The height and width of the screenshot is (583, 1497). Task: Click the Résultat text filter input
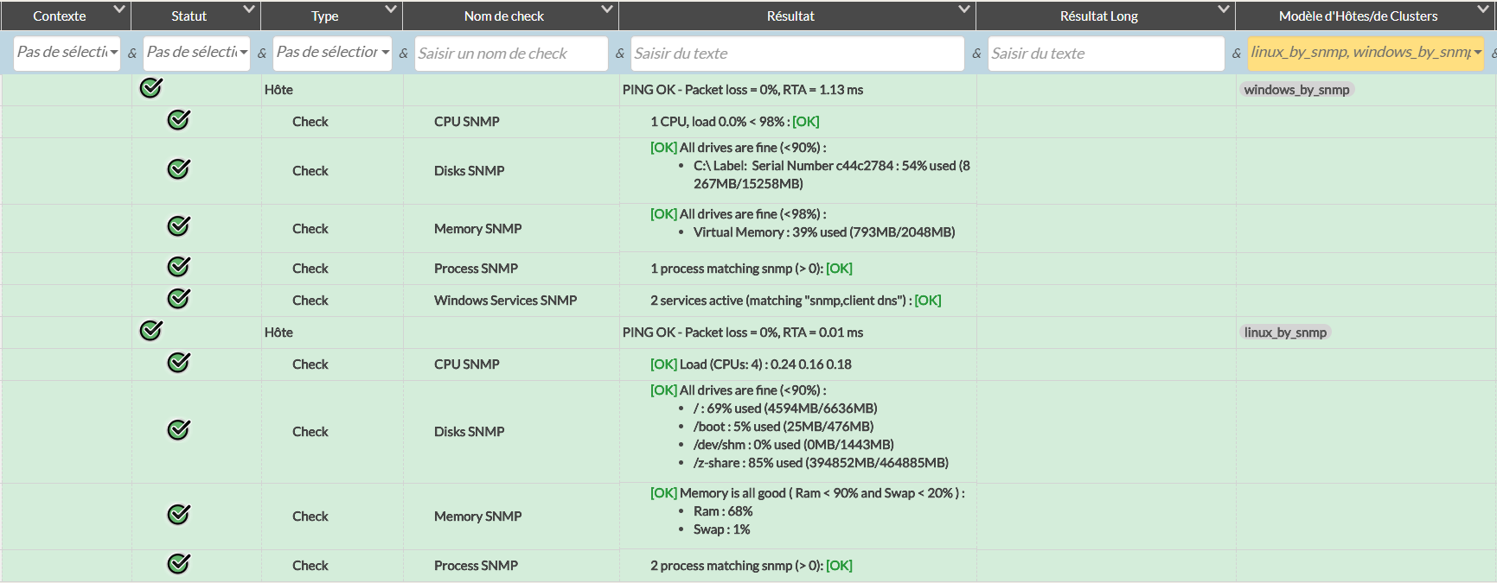(796, 54)
